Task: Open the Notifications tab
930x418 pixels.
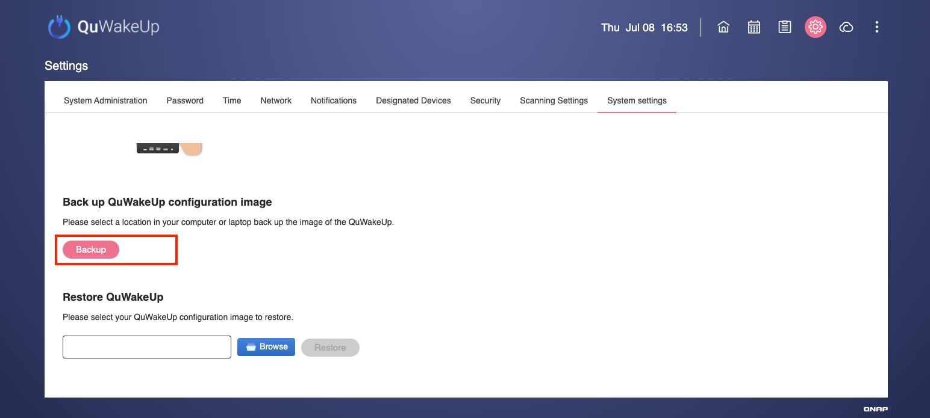Action: (334, 100)
